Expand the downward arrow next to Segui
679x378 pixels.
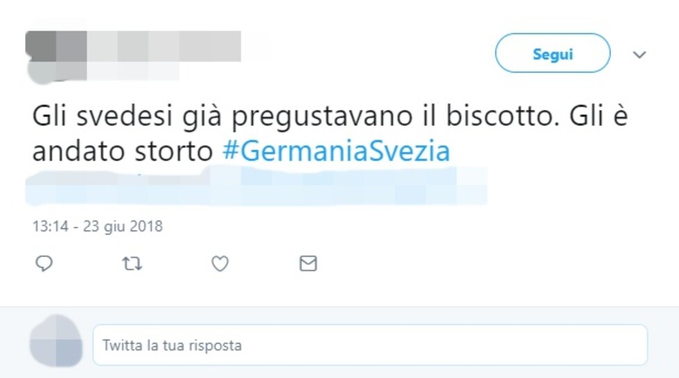point(639,54)
